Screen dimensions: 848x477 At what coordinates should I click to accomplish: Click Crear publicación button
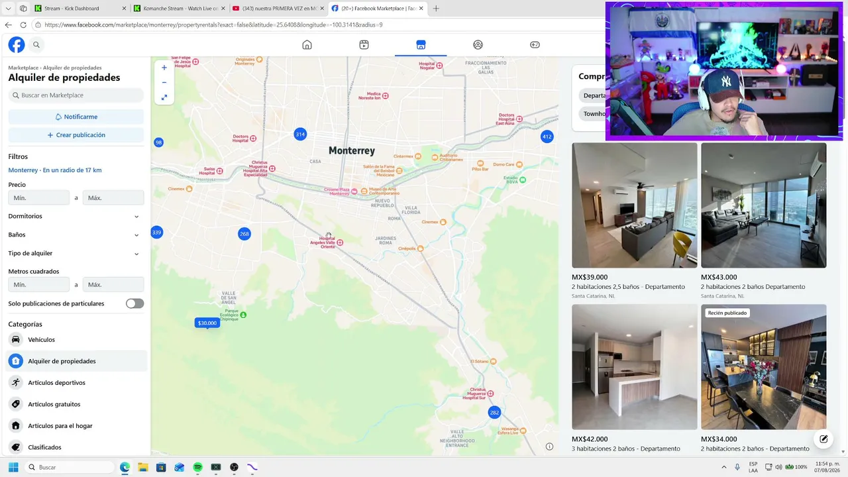click(x=76, y=135)
